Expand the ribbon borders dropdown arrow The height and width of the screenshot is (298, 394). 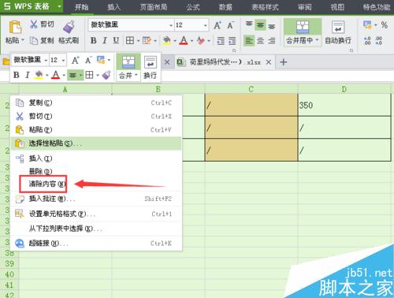(138, 41)
